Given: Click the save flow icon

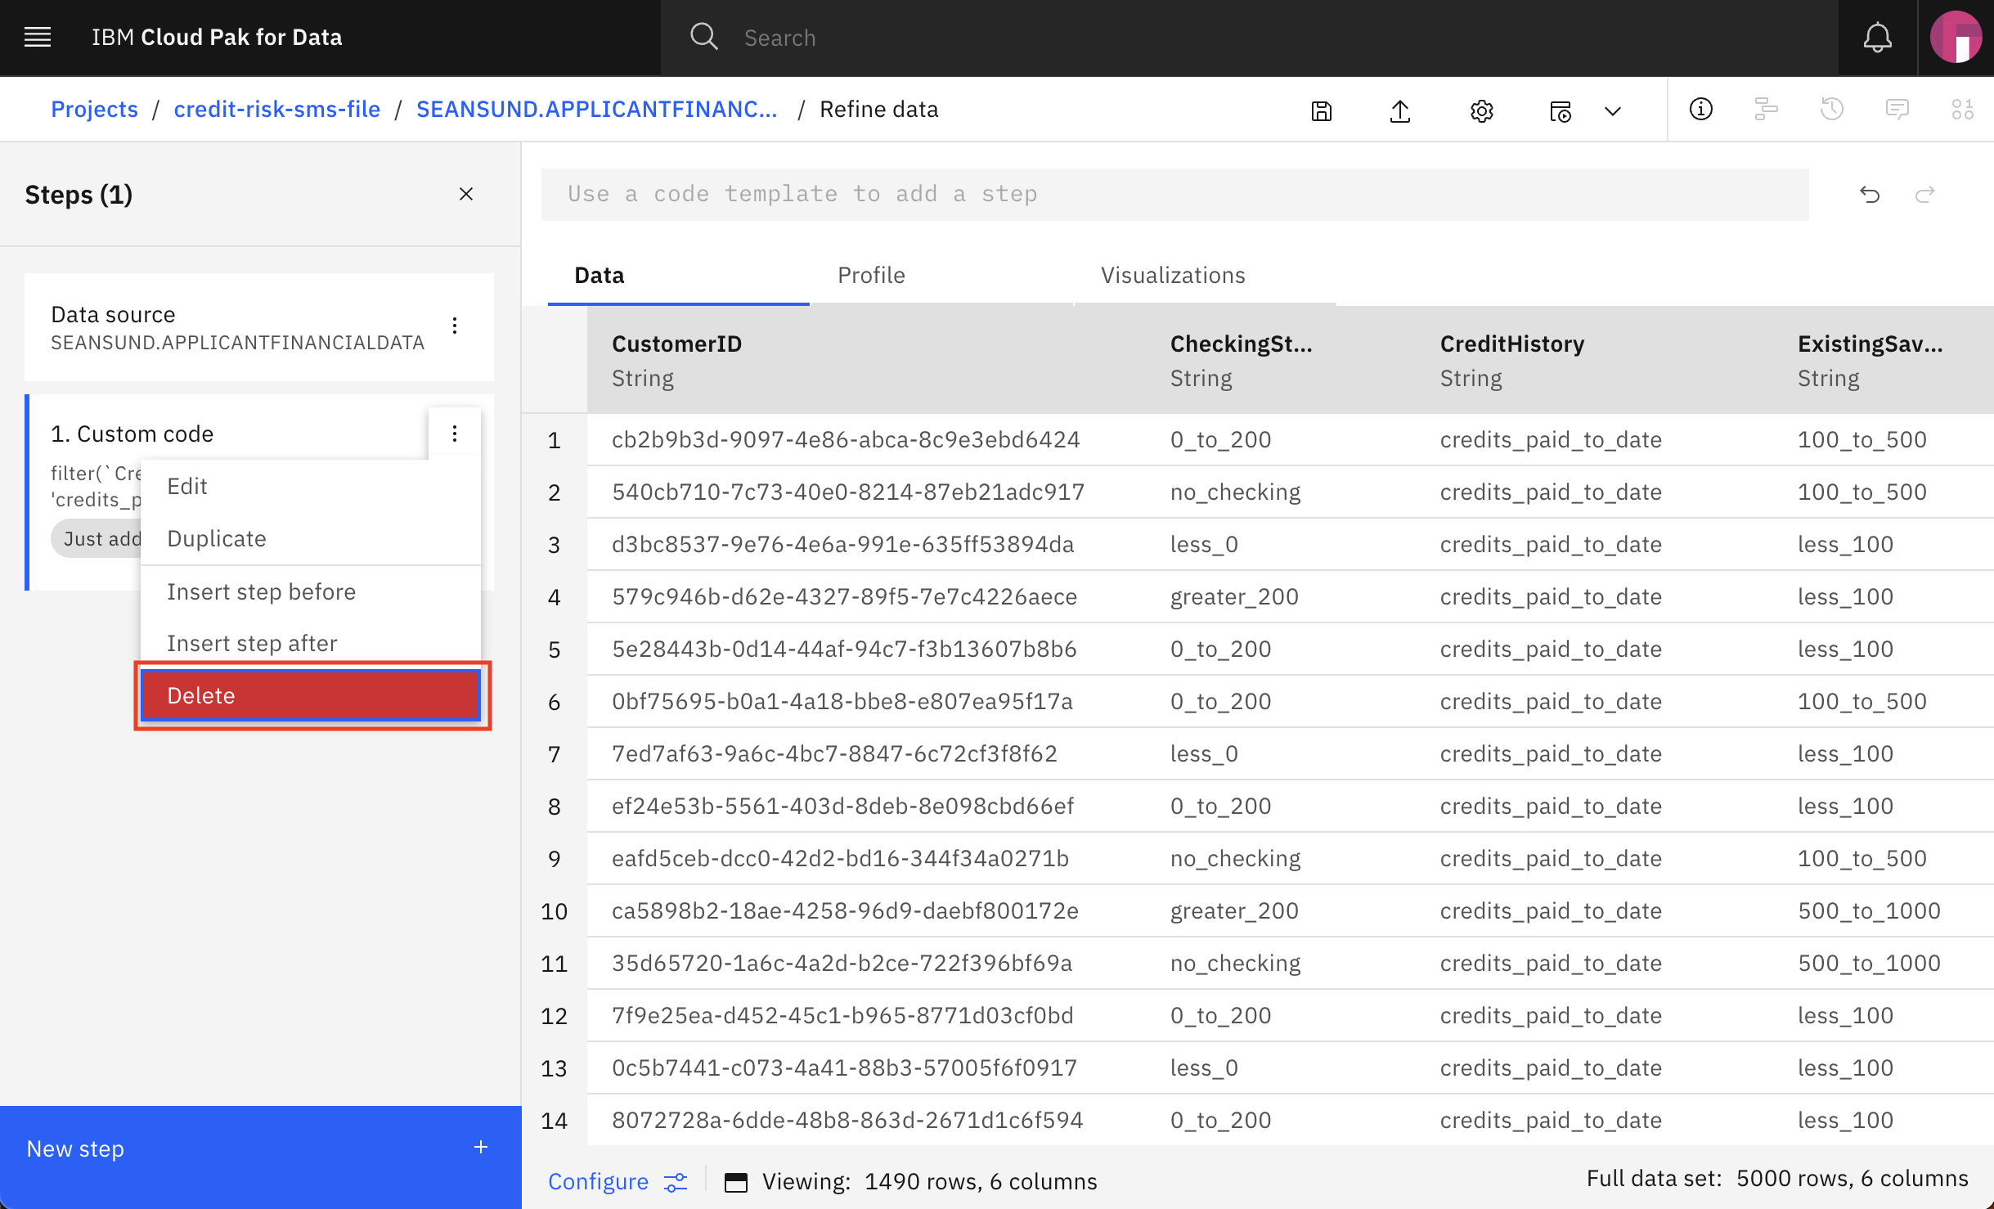Looking at the screenshot, I should 1322,110.
